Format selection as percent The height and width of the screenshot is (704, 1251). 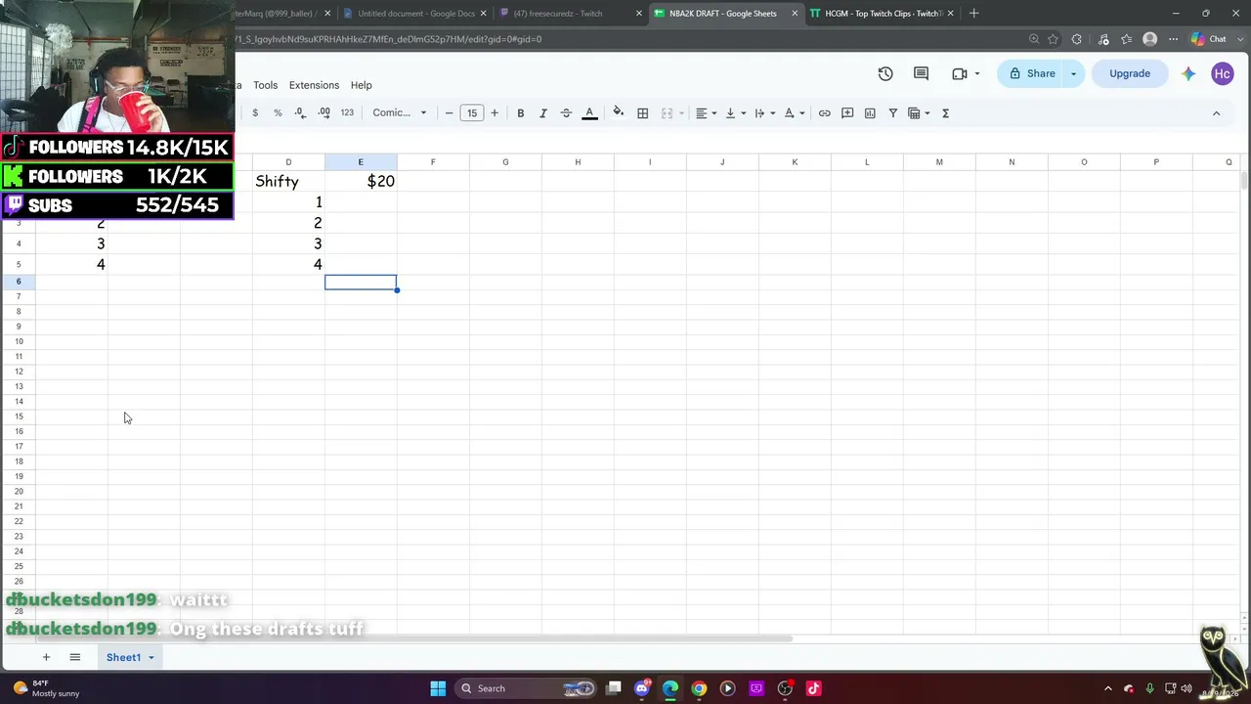tap(278, 113)
